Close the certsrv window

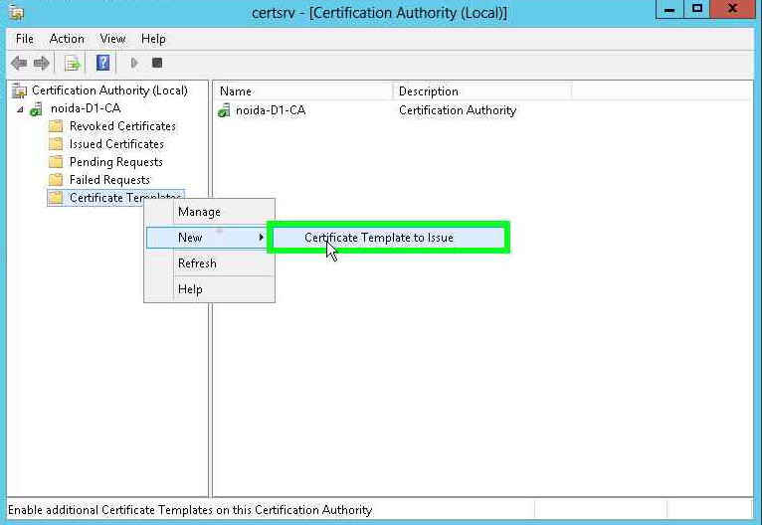point(732,9)
